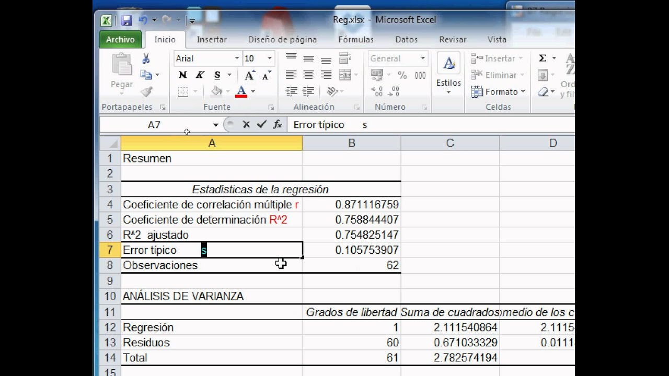
Task: Open the Estilos styles gallery
Action: [448, 74]
